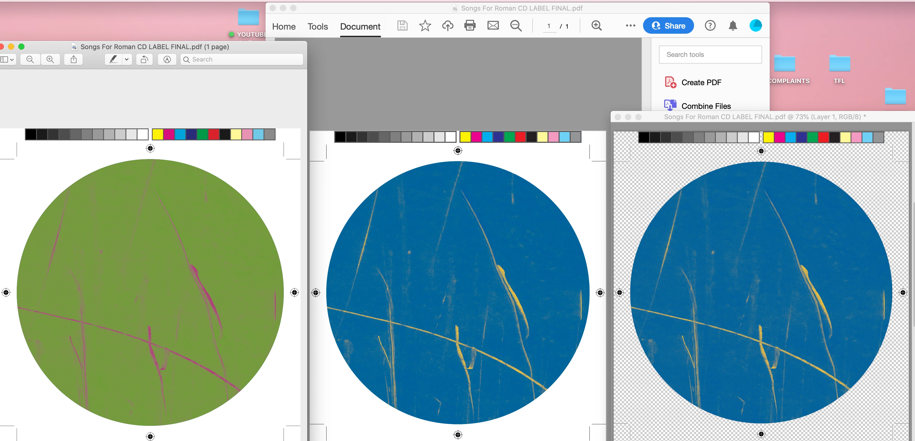915x441 pixels.
Task: Open highlight pen options dropdown arrow
Action: point(126,60)
